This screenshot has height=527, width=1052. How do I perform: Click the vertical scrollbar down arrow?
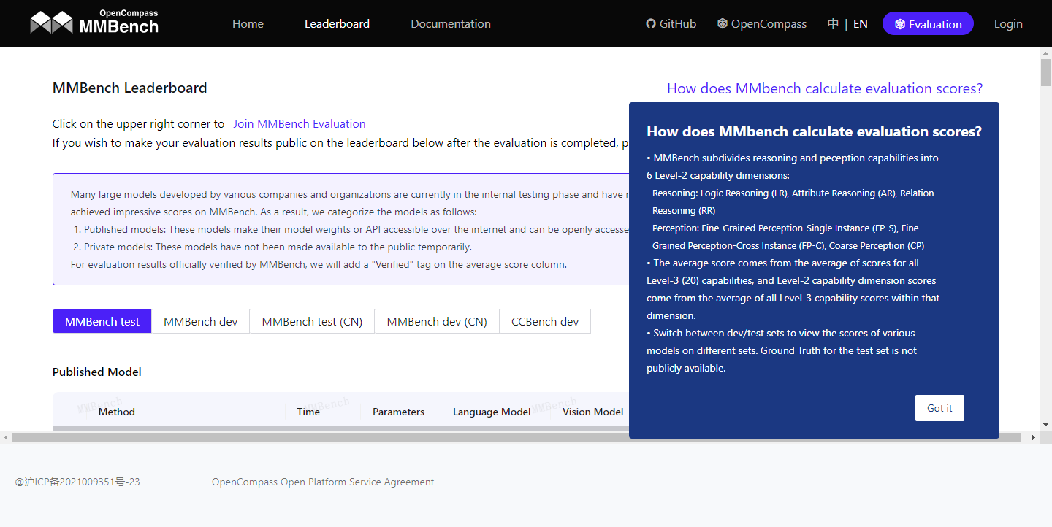1045,425
